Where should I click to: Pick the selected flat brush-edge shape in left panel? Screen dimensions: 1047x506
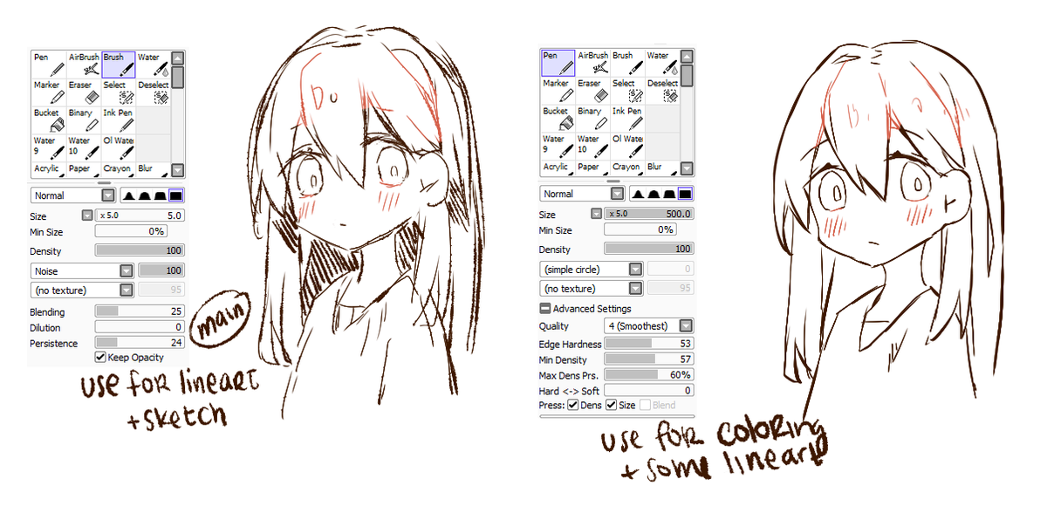point(176,195)
